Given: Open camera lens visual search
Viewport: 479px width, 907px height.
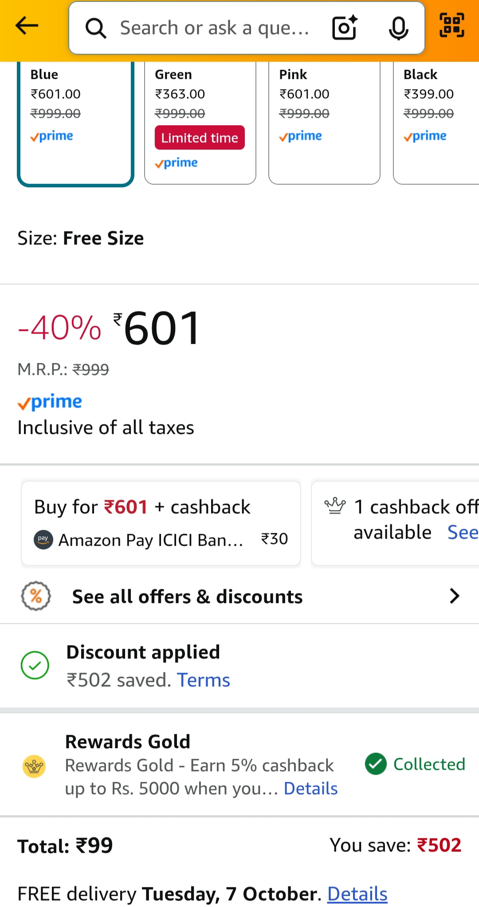Looking at the screenshot, I should [x=345, y=28].
